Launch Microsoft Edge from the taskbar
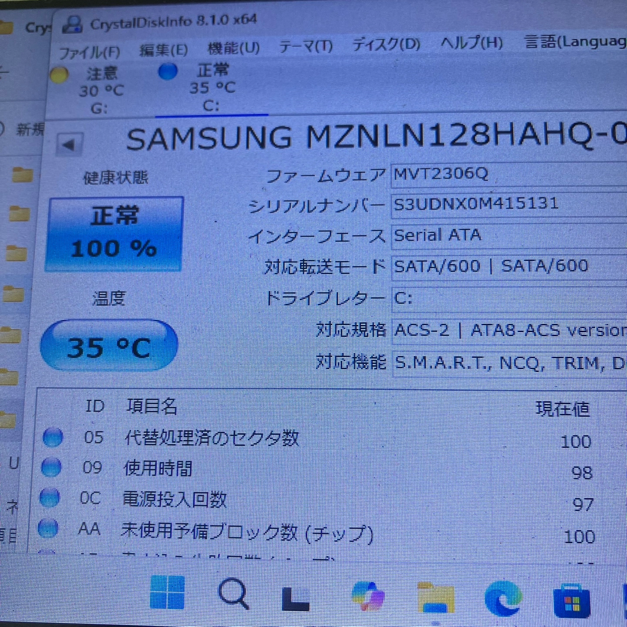627x627 pixels. click(503, 599)
